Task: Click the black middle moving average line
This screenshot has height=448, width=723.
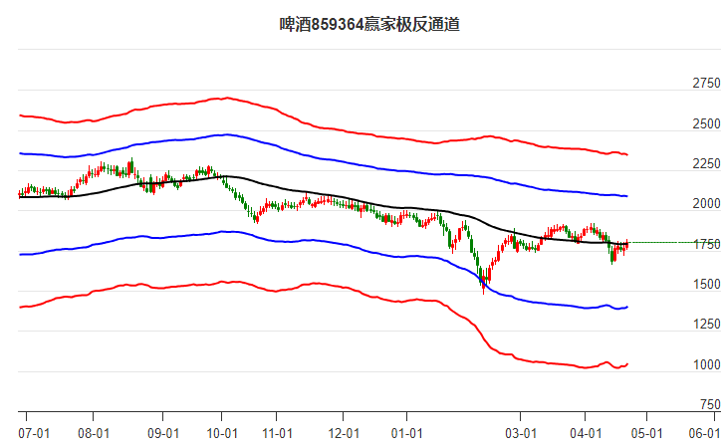Action: (x=323, y=193)
